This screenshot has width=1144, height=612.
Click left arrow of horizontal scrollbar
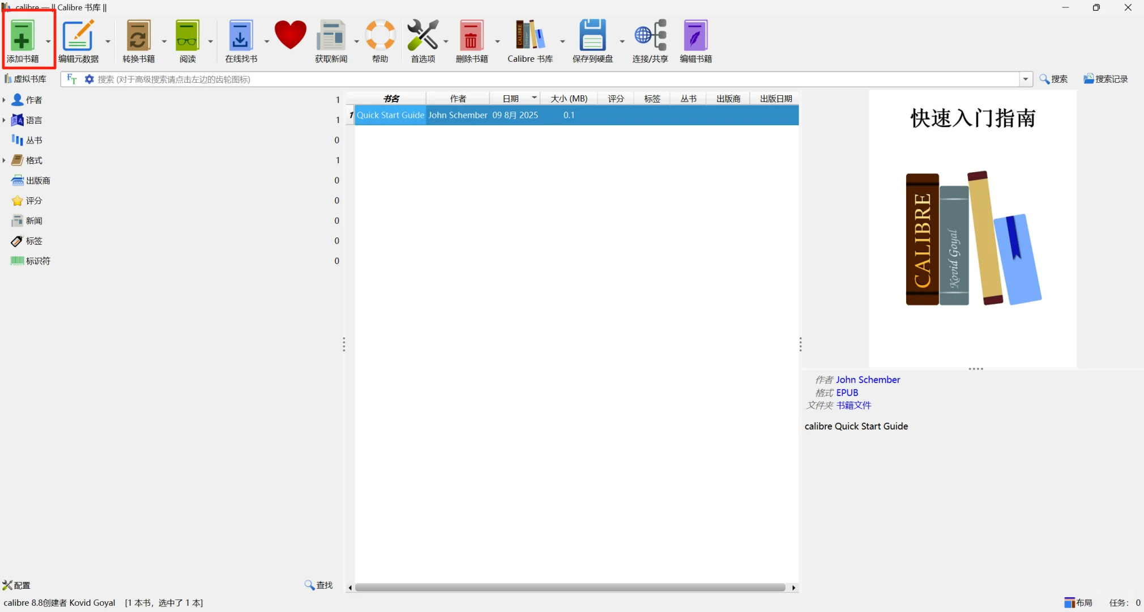pyautogui.click(x=350, y=588)
